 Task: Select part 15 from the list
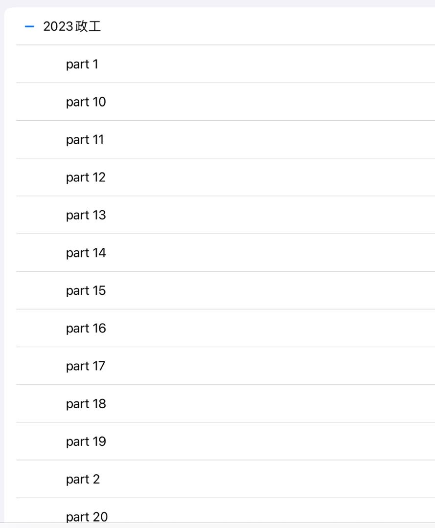[x=226, y=290]
